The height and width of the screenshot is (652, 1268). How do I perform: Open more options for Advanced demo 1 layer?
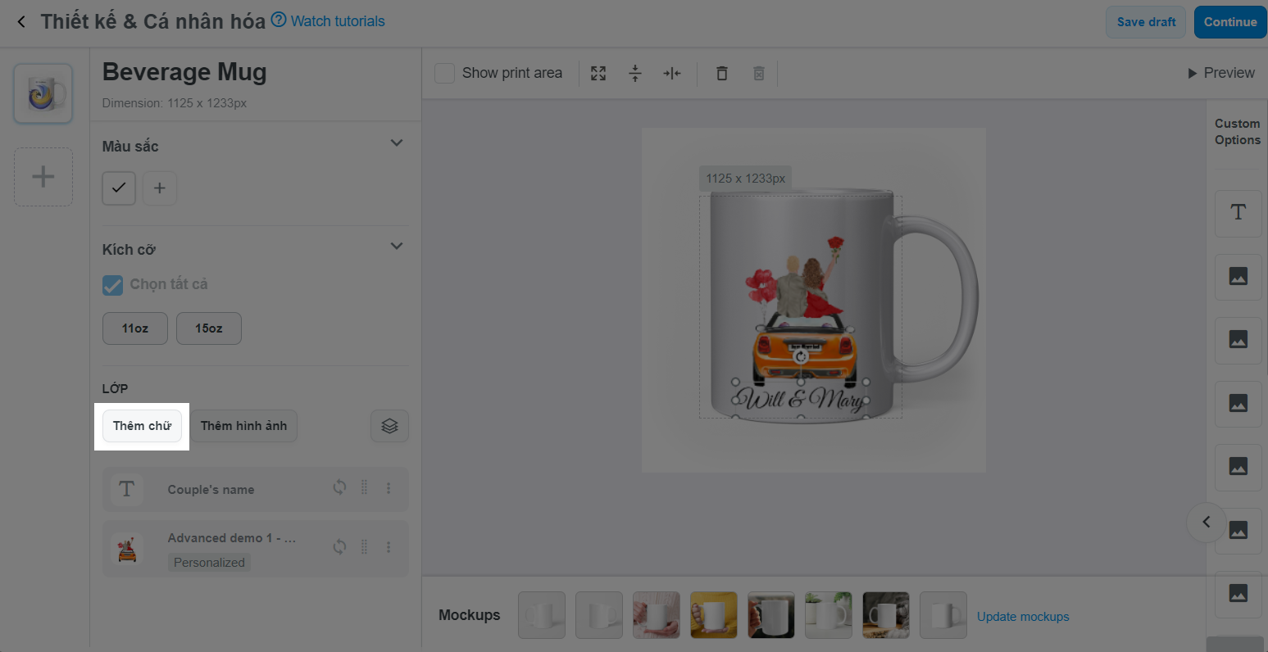click(389, 547)
